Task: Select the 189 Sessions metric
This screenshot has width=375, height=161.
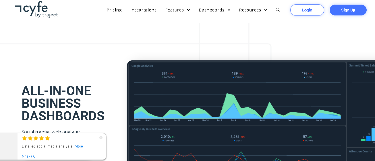Action: click(238, 75)
